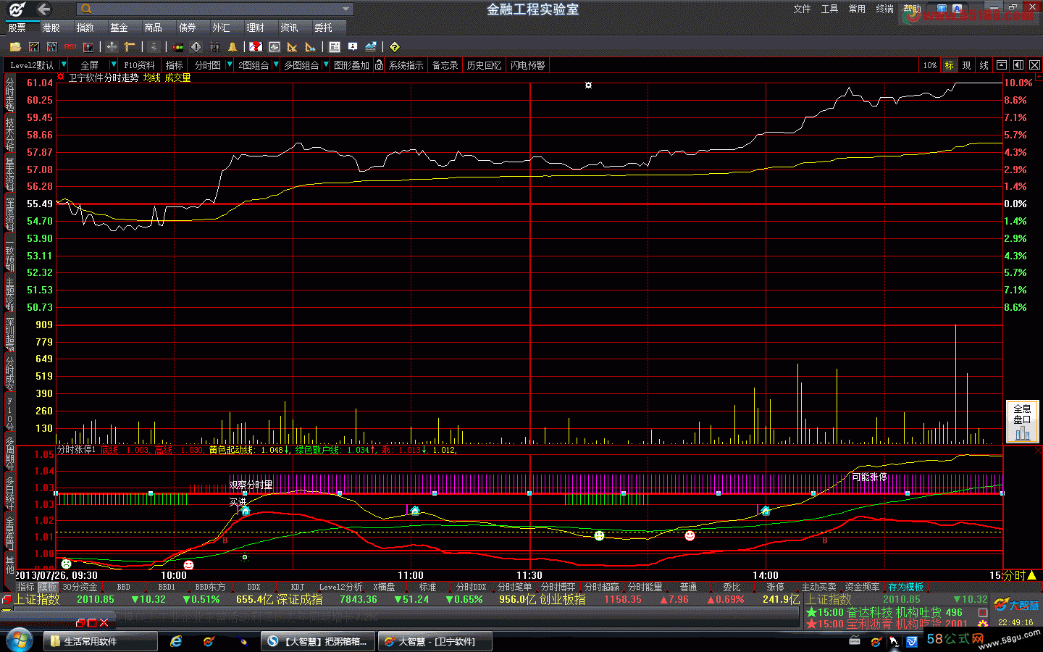Click the 全景盘口 panel icon
1043x652 pixels.
[x=1022, y=422]
